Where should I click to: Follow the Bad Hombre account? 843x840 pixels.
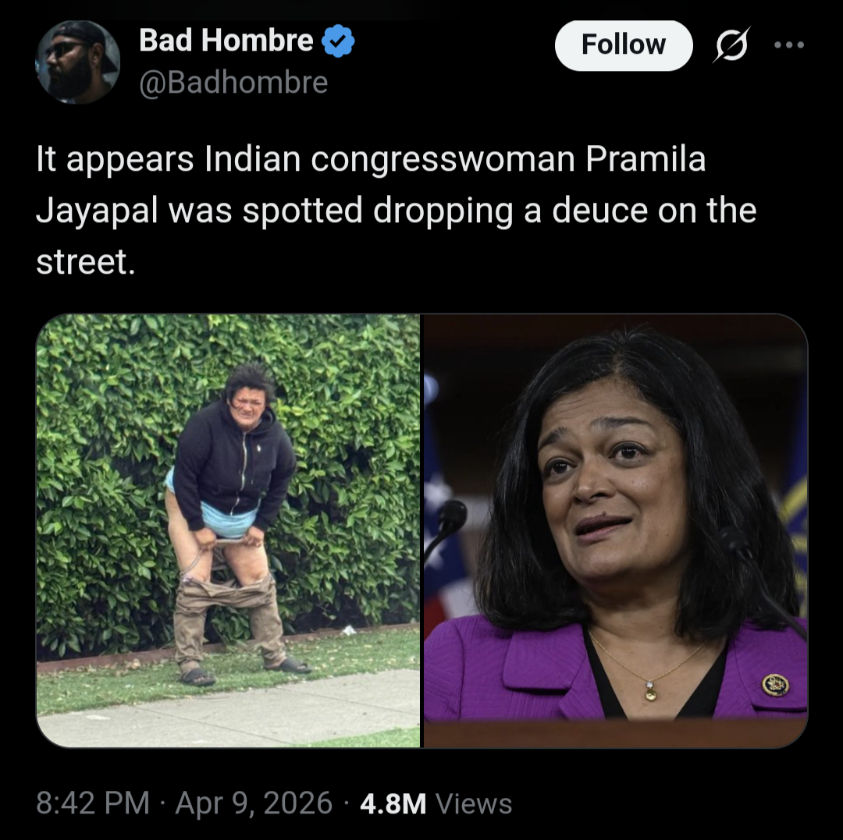(624, 45)
